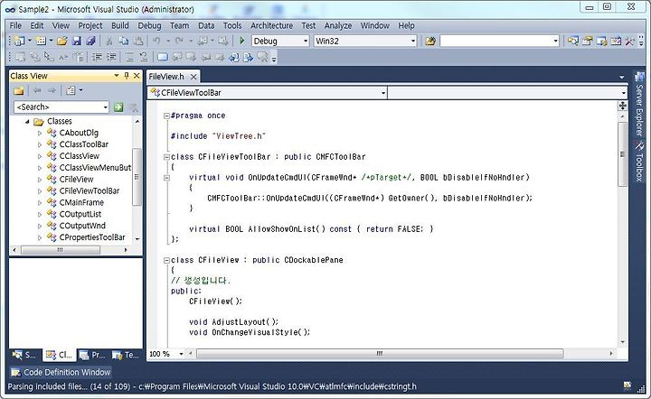The width and height of the screenshot is (651, 399).
Task: Click the New Folder icon in Class View
Action: click(19, 90)
